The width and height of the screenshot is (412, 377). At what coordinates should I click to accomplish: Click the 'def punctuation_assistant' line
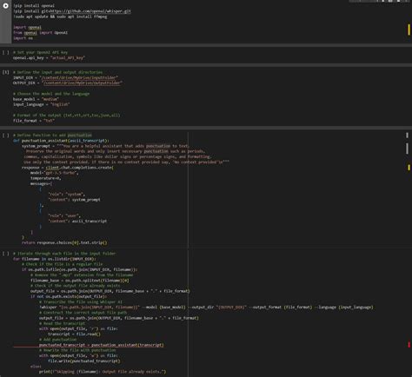[61, 141]
